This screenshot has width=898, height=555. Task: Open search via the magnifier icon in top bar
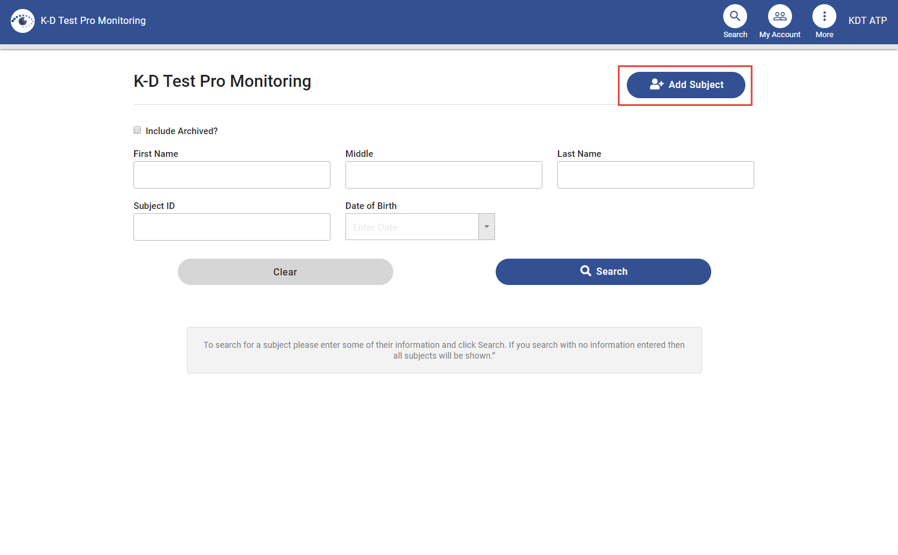[735, 16]
